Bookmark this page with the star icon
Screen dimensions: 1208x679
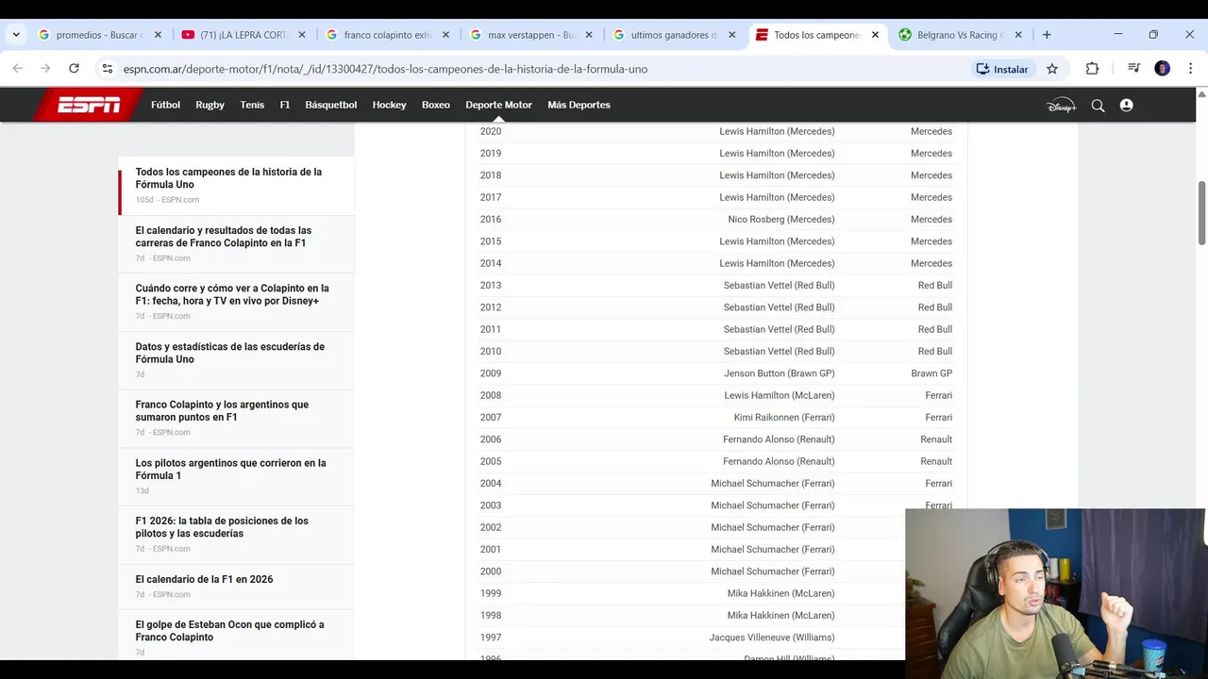[x=1052, y=69]
